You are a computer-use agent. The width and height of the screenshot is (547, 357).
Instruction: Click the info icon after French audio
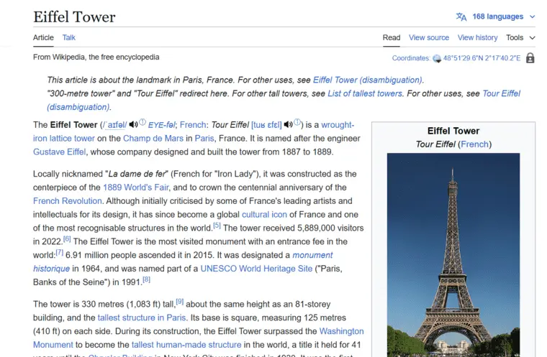(297, 122)
